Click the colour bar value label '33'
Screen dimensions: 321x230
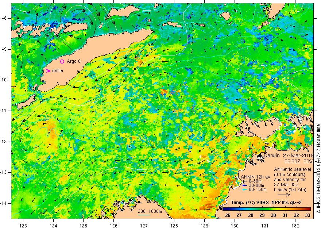tap(308, 215)
